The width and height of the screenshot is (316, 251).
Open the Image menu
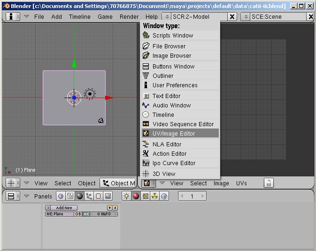pos(221,183)
